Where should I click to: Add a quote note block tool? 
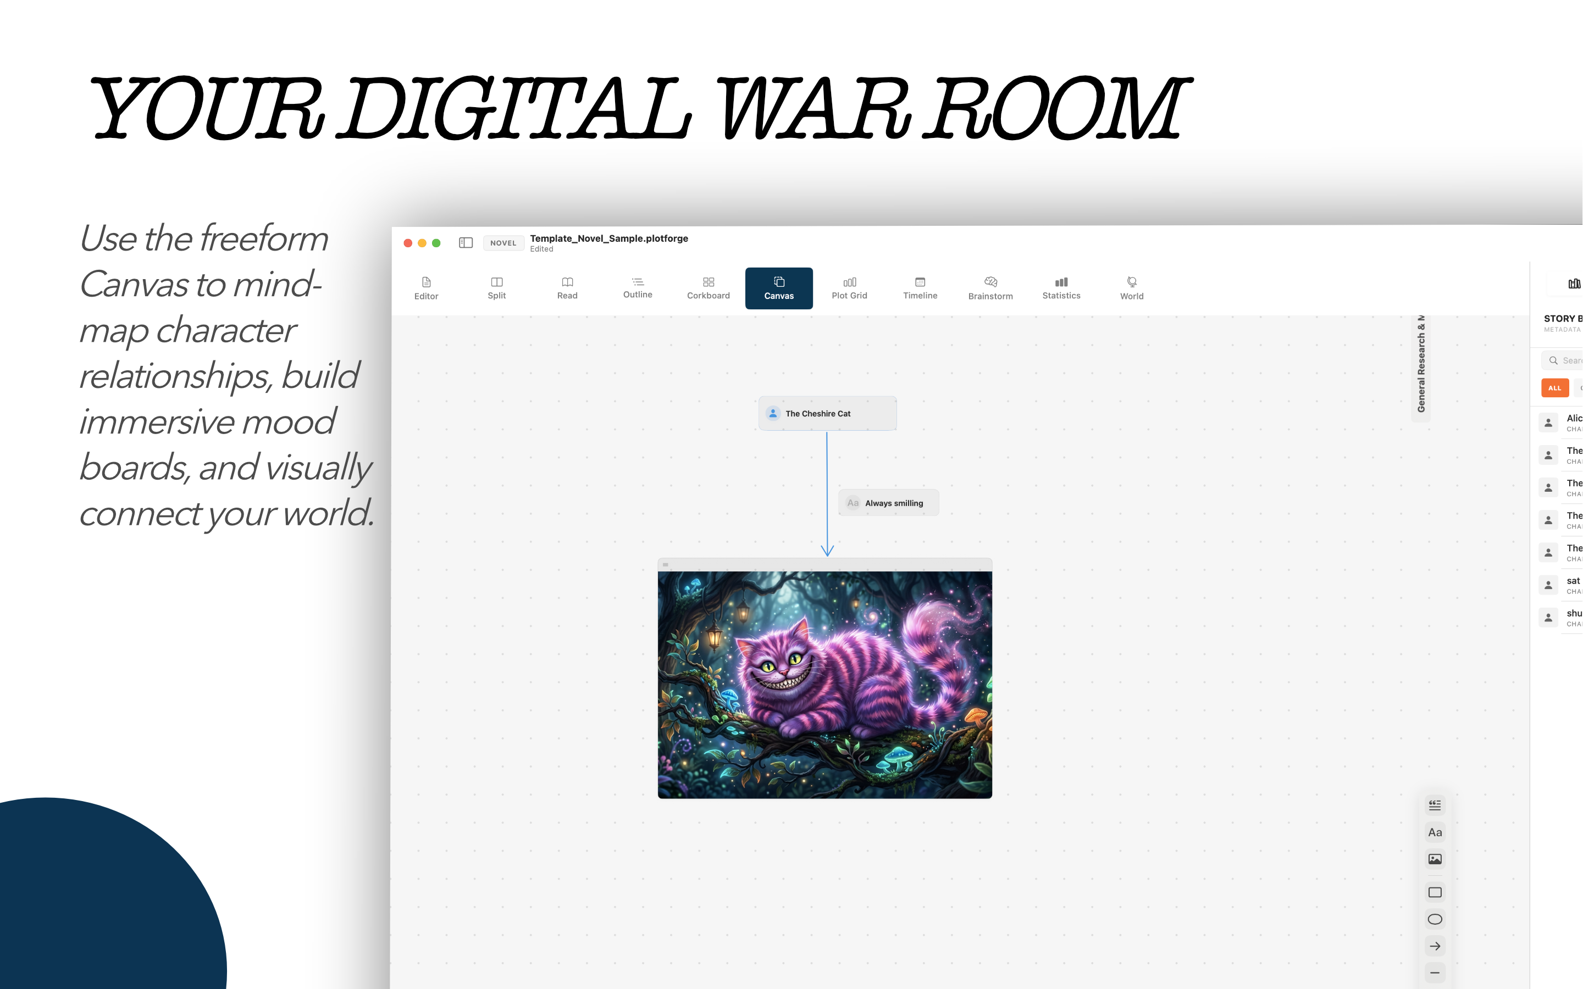1435,805
